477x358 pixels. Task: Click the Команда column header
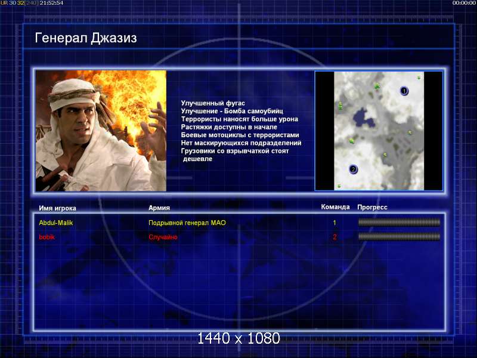335,206
